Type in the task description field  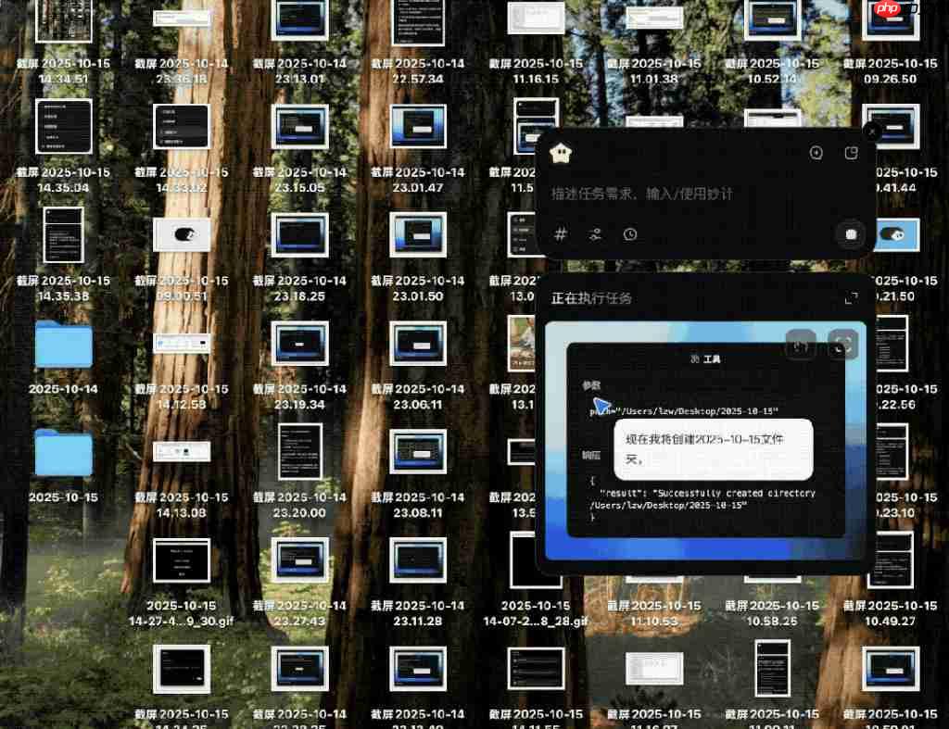tap(686, 194)
